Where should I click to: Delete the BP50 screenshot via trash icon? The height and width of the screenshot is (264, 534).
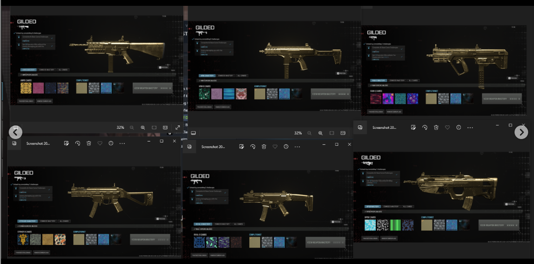[436, 127]
